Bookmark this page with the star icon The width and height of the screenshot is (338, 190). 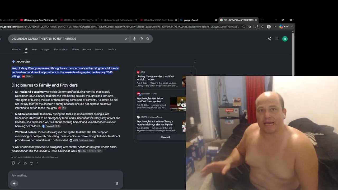click(x=244, y=27)
